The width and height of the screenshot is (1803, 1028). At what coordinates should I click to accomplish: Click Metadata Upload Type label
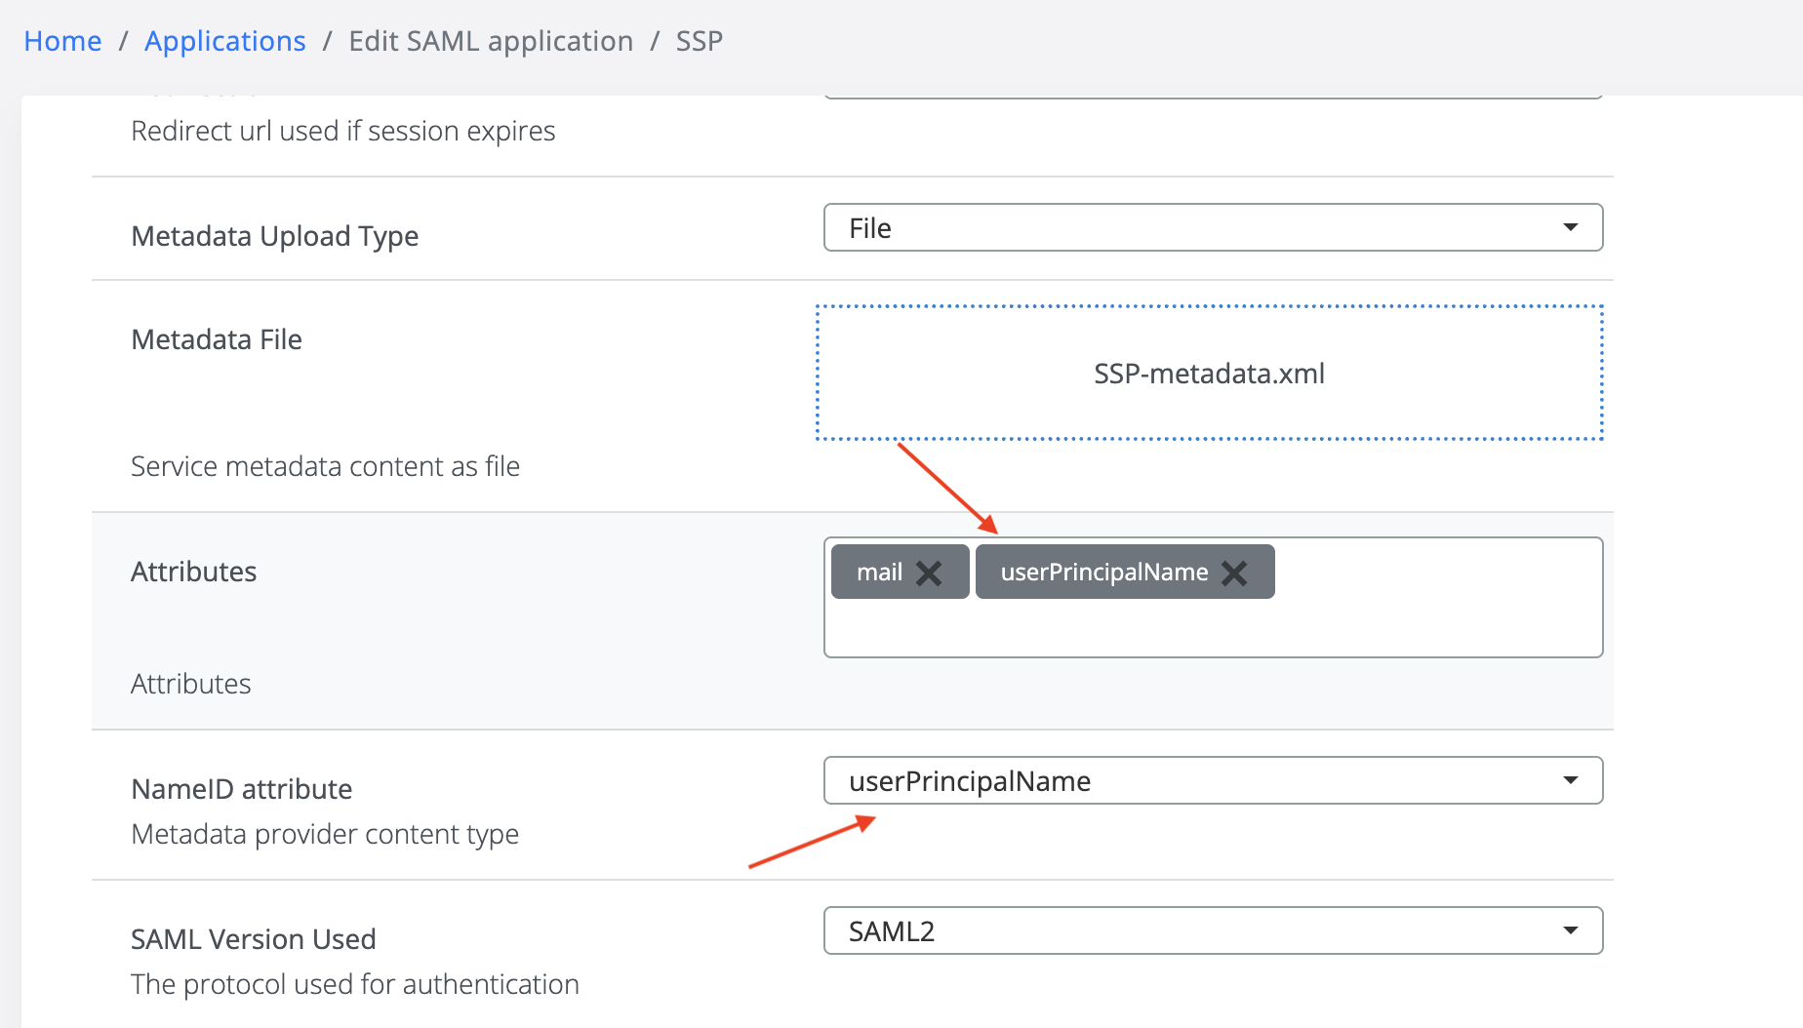coord(275,236)
